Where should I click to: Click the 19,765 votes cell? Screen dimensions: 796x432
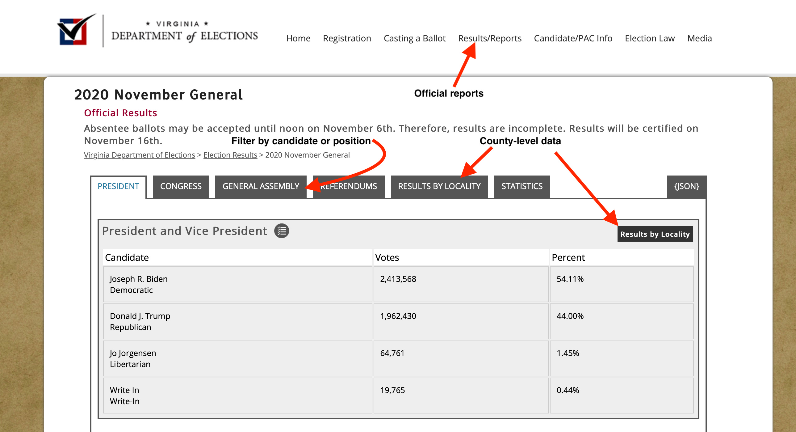click(461, 396)
